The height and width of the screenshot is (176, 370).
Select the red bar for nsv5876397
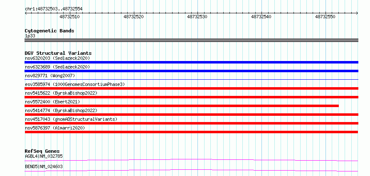tap(191, 132)
